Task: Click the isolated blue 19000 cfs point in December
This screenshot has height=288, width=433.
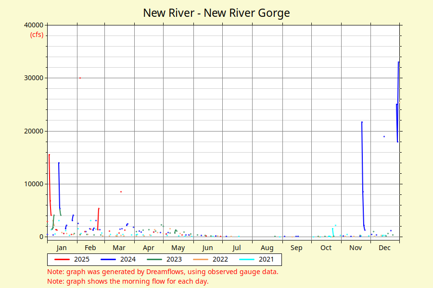Action: [384, 137]
